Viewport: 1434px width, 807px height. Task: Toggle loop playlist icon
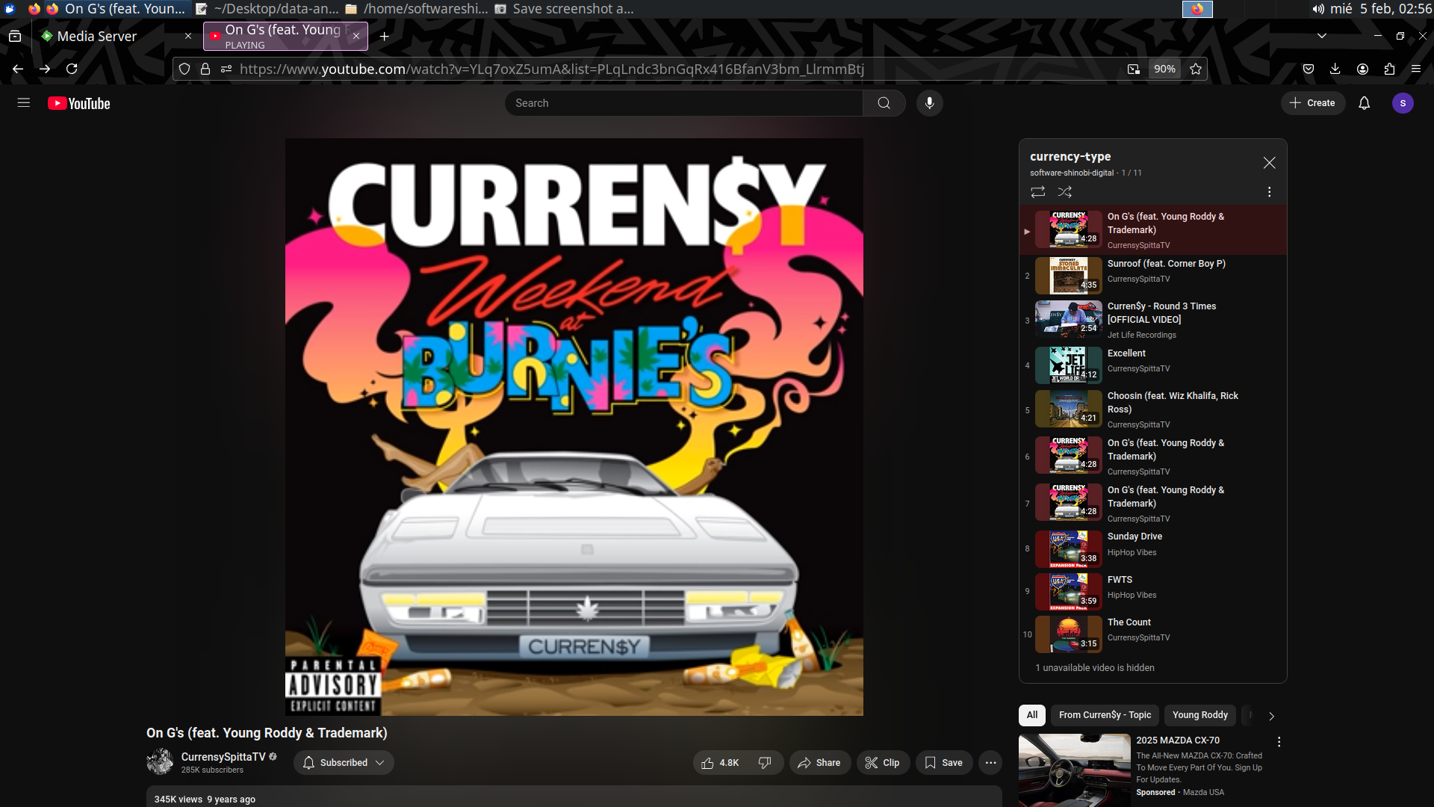point(1037,192)
